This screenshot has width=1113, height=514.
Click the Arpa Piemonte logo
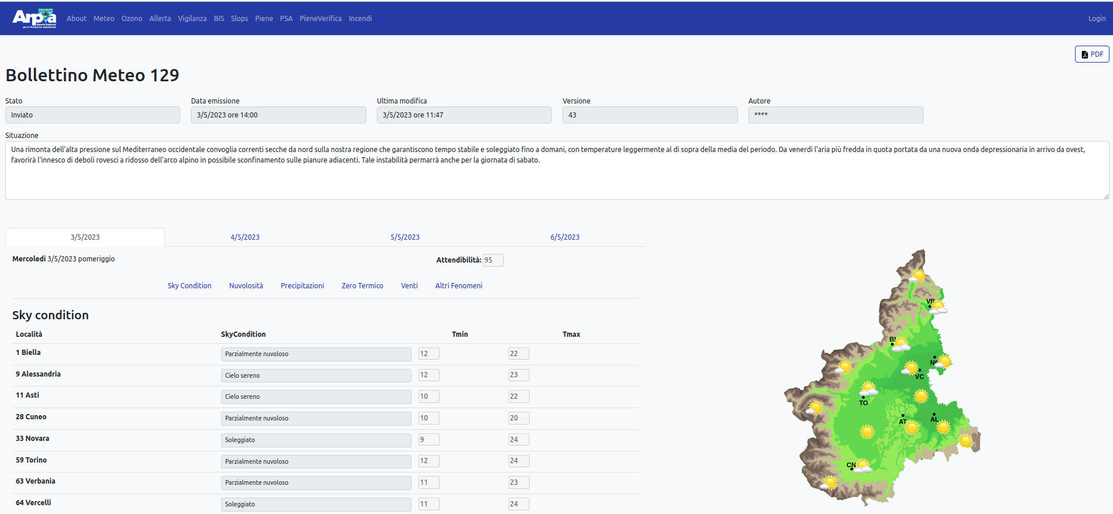click(x=35, y=18)
